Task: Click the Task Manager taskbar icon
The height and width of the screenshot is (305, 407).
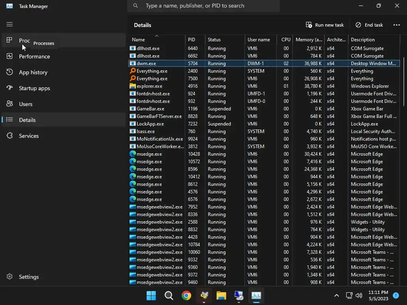Action: tap(256, 295)
